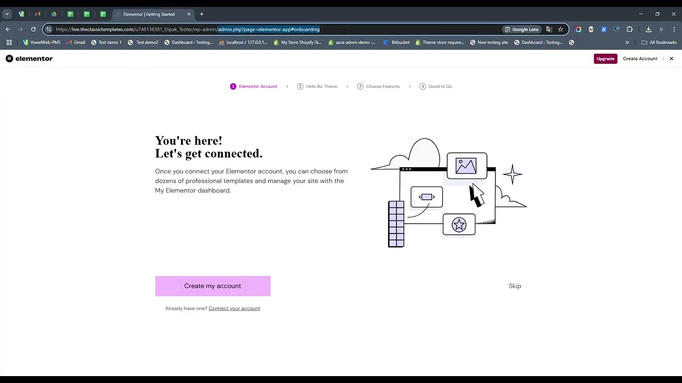This screenshot has width=682, height=383.
Task: Open the aura-adorn-demo bookmark
Action: [x=352, y=43]
